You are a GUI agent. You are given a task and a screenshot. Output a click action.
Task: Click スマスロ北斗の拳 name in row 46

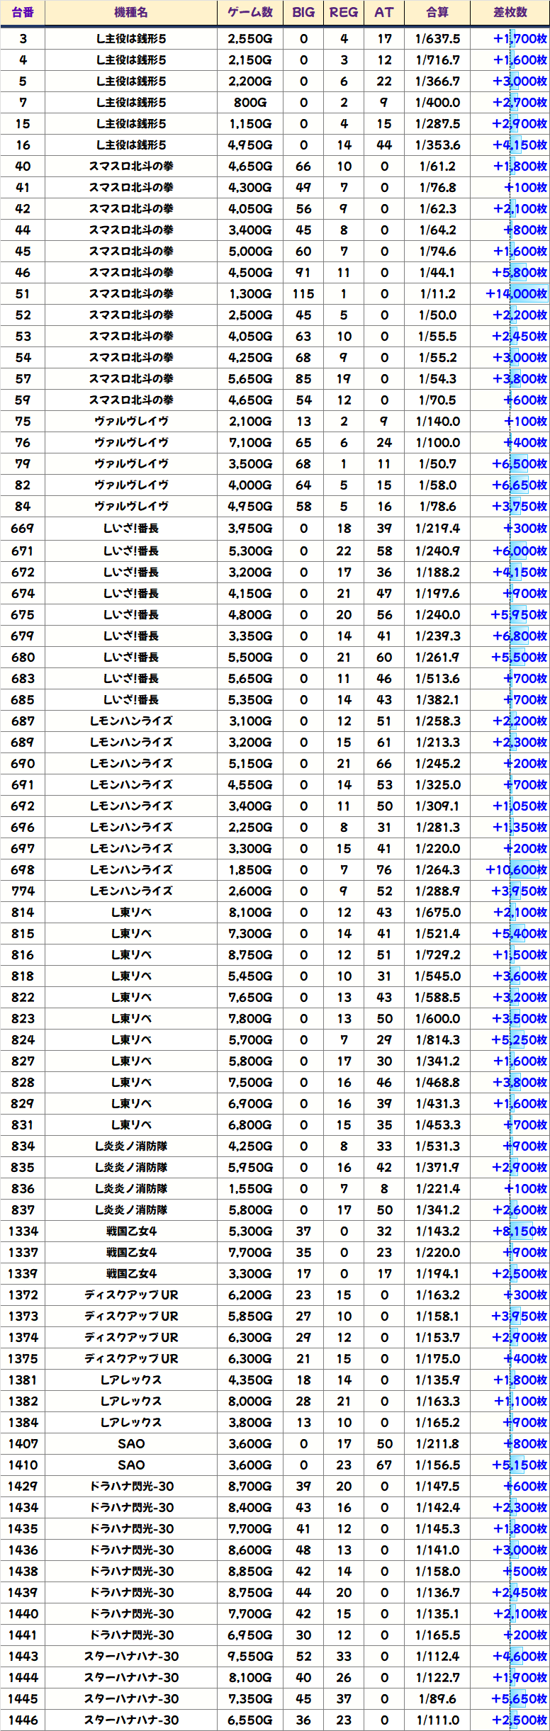[131, 273]
